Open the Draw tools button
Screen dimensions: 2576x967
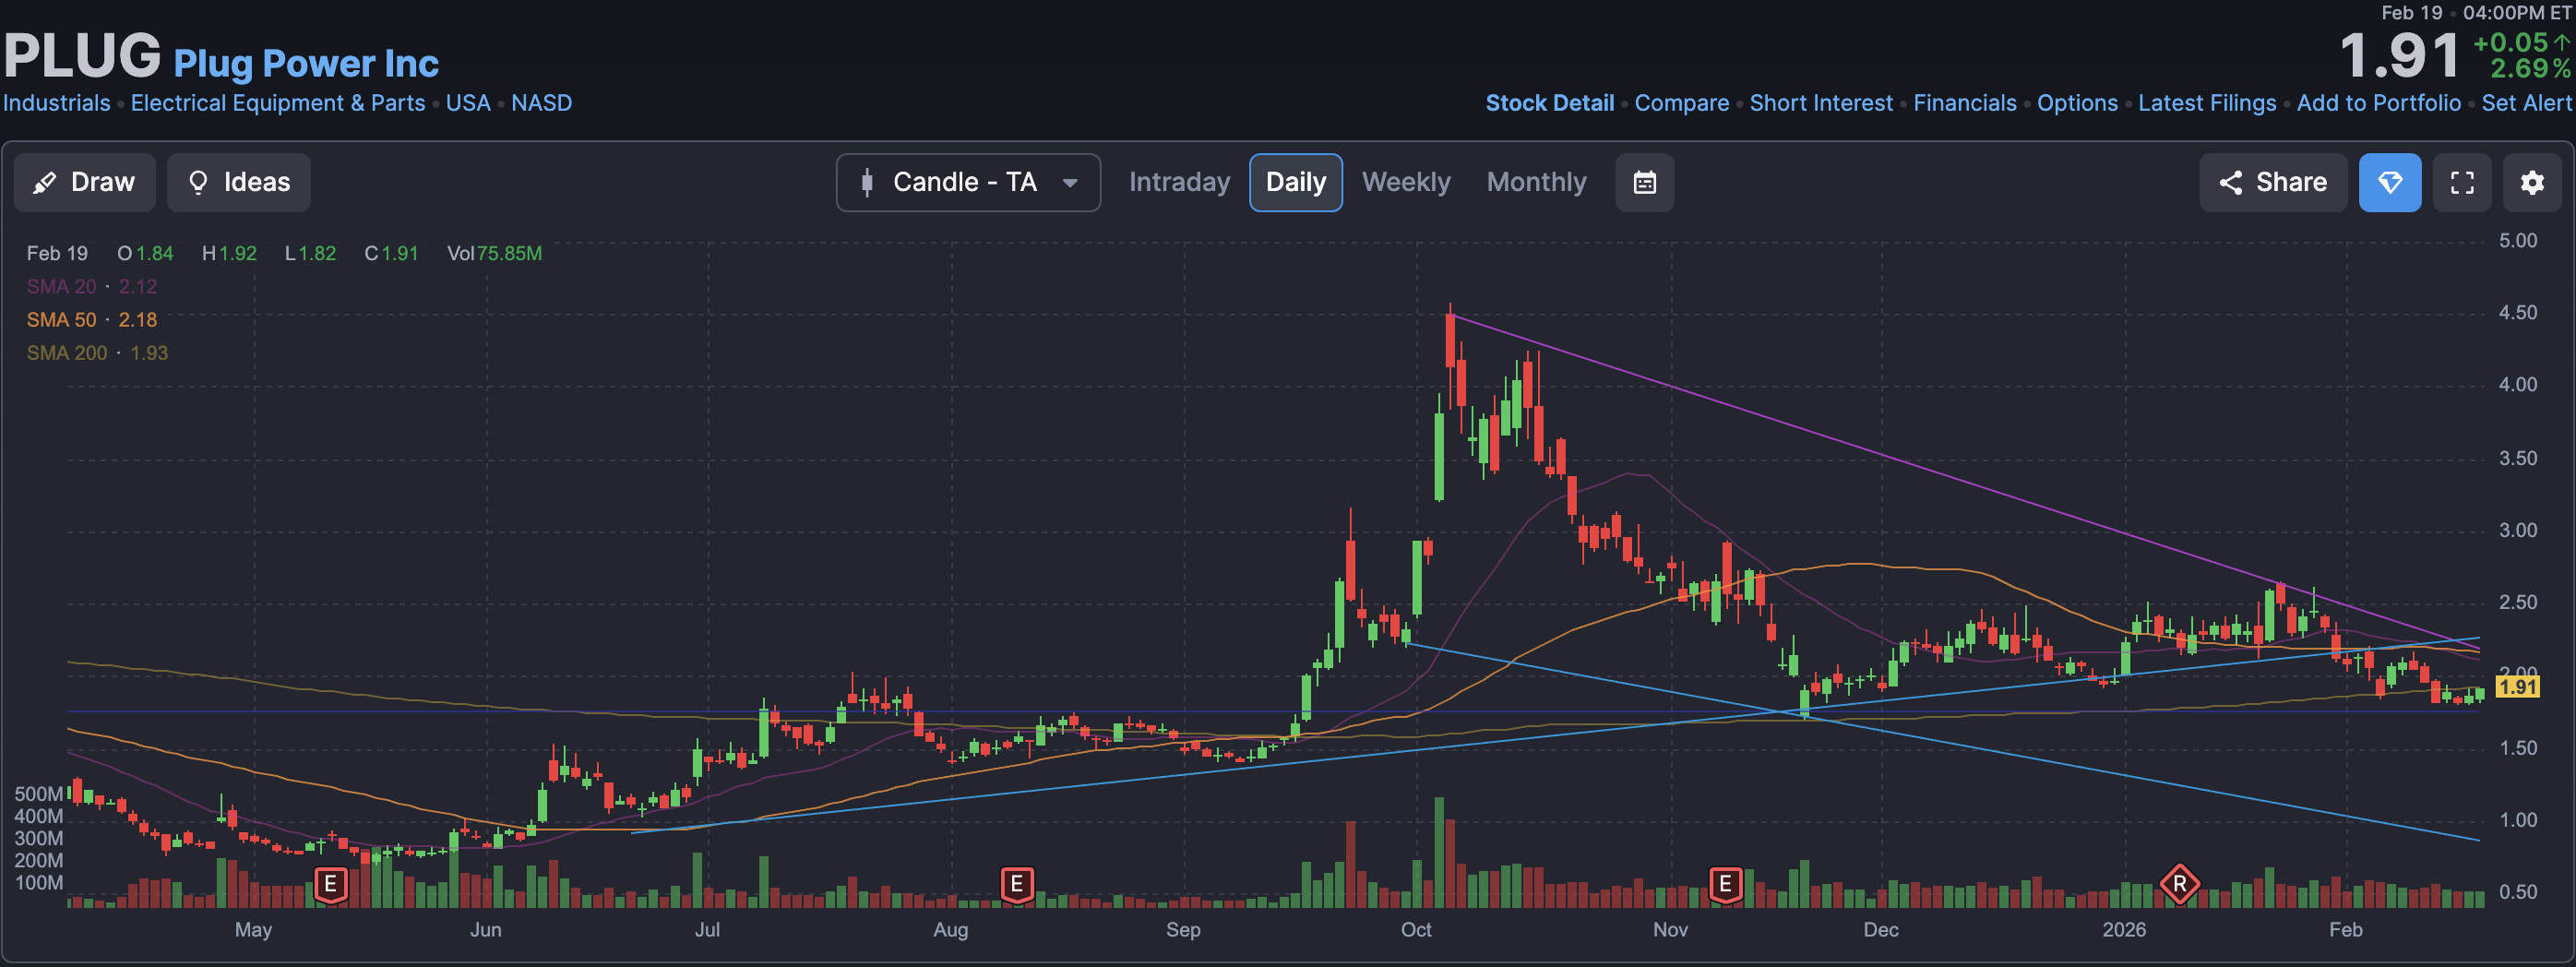point(84,182)
